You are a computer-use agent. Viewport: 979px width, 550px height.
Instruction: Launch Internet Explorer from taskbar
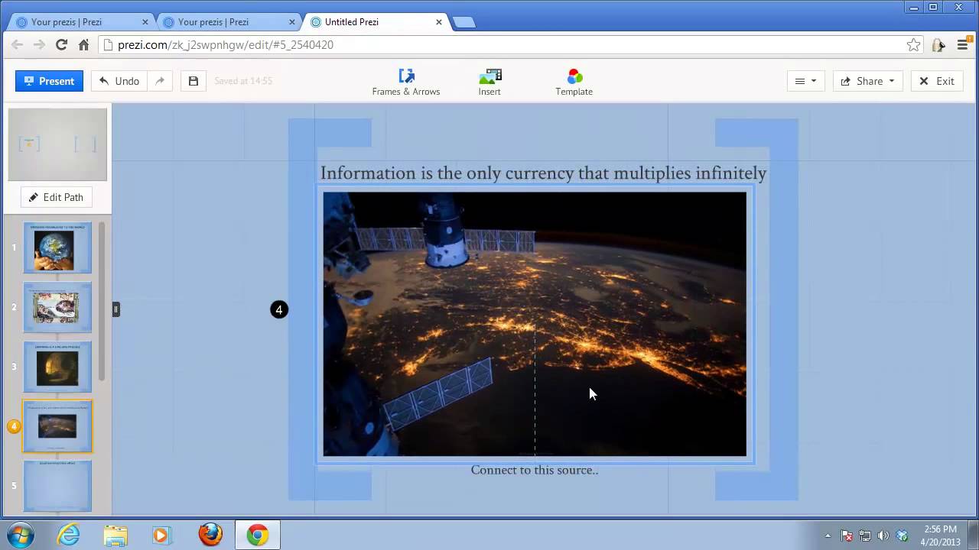pos(69,535)
